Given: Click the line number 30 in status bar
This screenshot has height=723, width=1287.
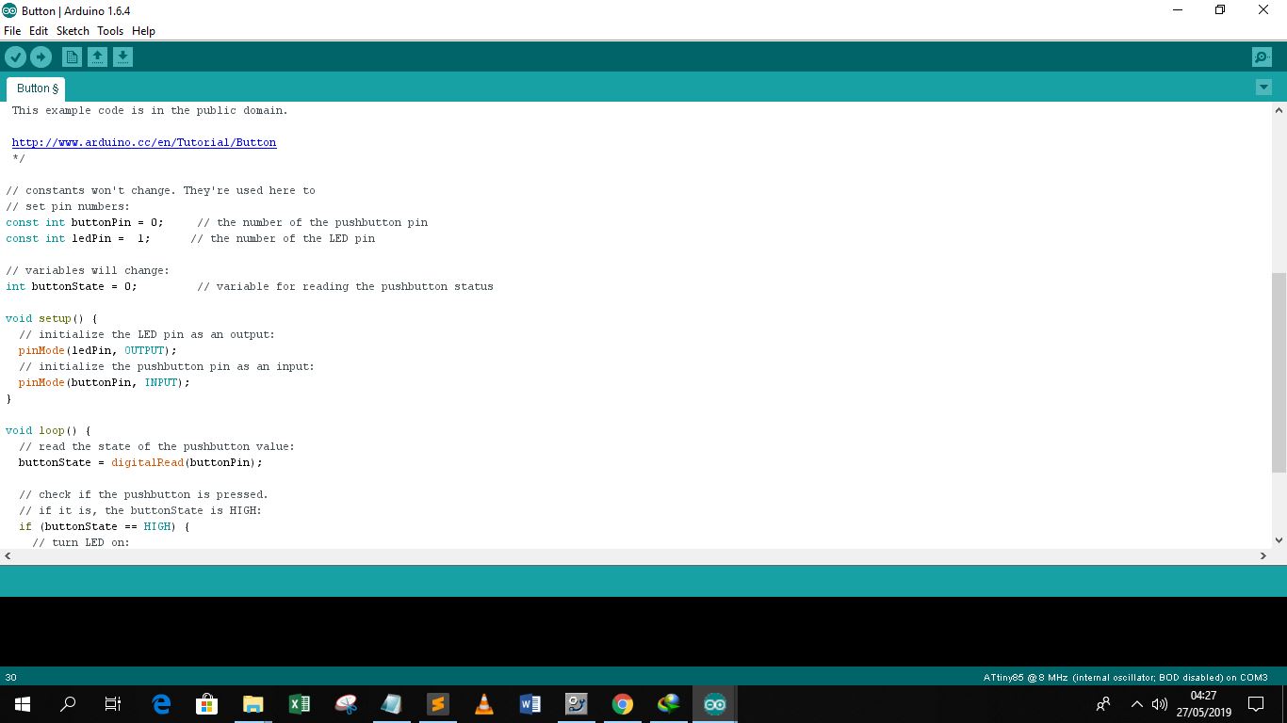Looking at the screenshot, I should coord(10,677).
